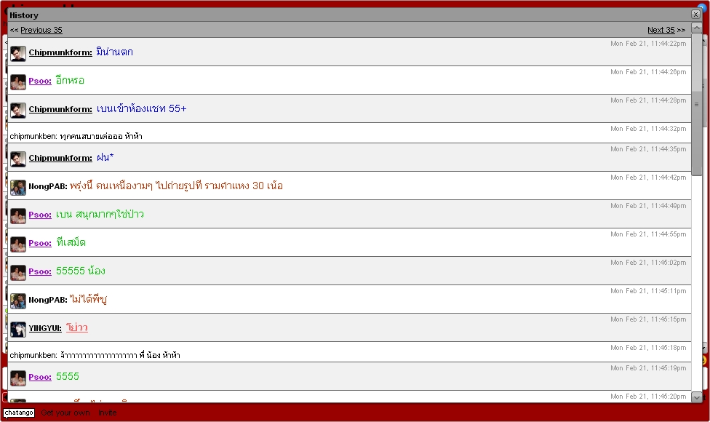Click the chipmunkben message at 11:45:18pm

click(x=95, y=356)
